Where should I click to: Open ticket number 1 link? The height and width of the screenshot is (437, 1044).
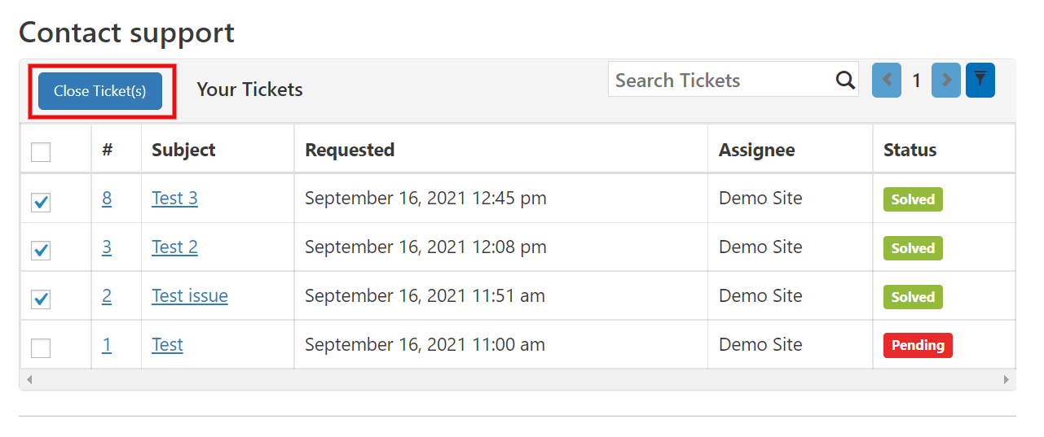click(x=107, y=344)
